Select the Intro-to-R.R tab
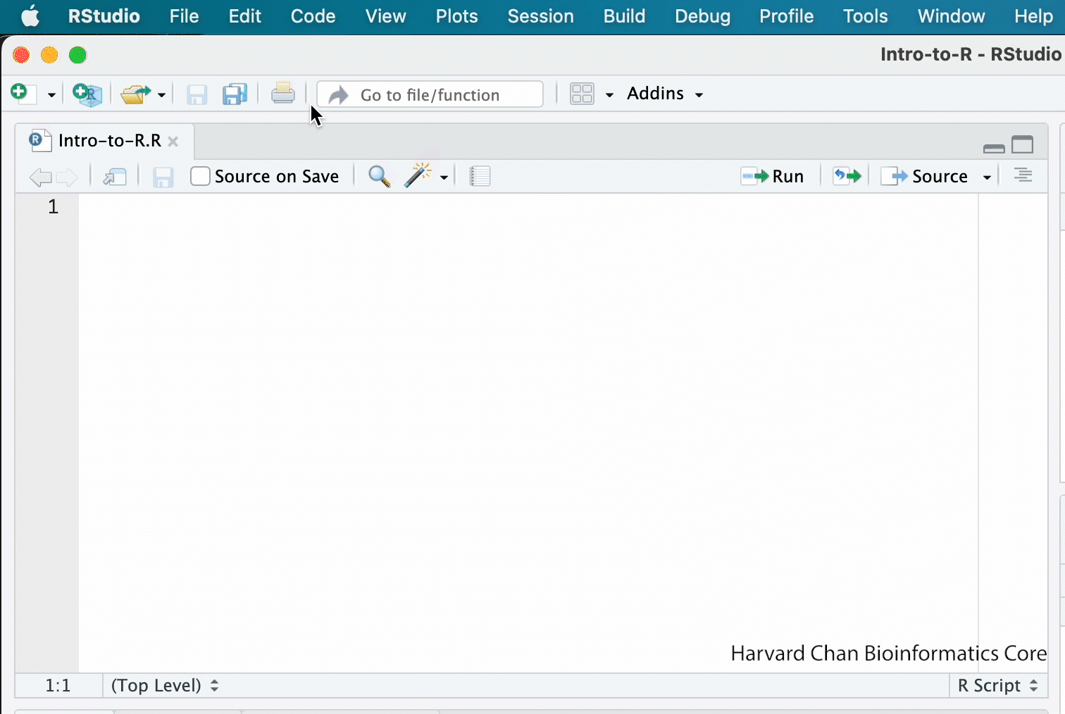This screenshot has width=1065, height=714. pos(109,141)
